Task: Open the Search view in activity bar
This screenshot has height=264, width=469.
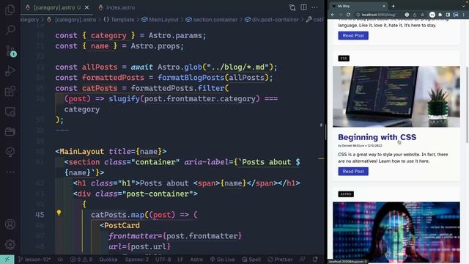Action: click(x=10, y=29)
